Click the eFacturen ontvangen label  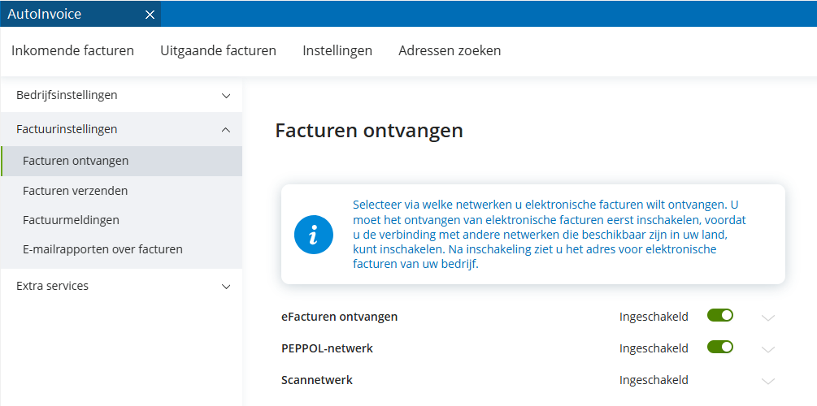point(339,317)
